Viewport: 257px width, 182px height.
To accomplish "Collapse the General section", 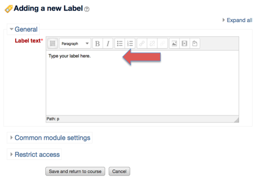I will (x=24, y=29).
